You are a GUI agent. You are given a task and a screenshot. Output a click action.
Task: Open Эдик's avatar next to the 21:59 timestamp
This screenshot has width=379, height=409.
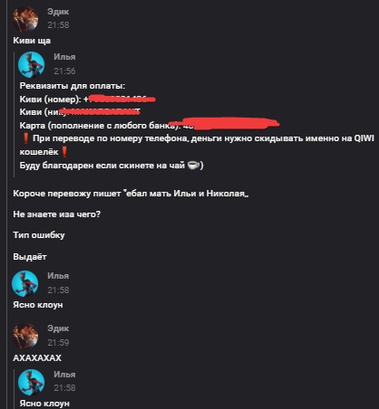tap(25, 336)
